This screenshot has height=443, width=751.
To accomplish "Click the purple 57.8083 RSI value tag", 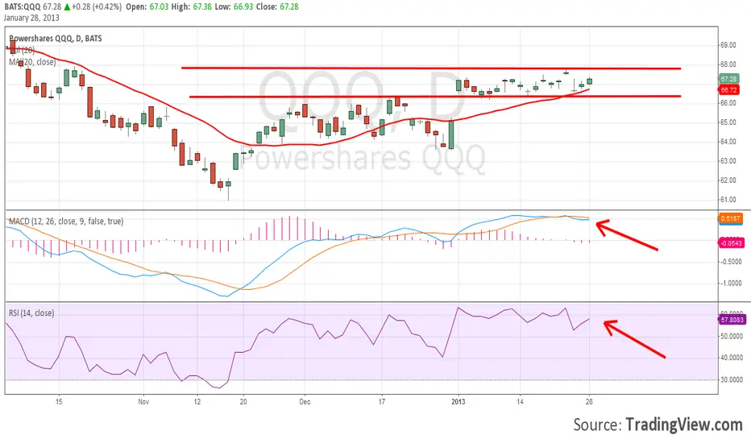I will click(732, 320).
